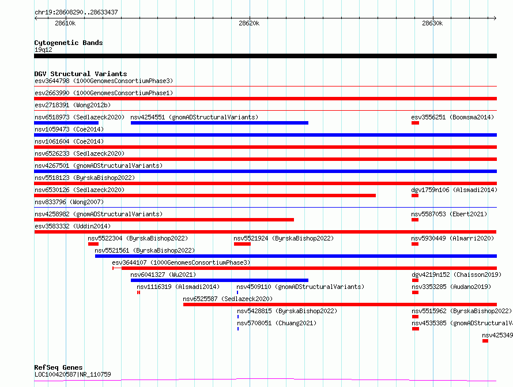Click the red nsv5521924 (ByrskaBishop2022) marker

243,244
